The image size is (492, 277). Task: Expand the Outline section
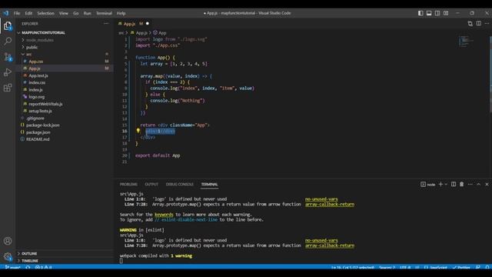pyautogui.click(x=29, y=253)
